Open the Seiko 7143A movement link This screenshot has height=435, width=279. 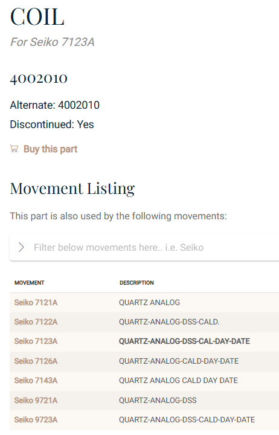coord(36,381)
